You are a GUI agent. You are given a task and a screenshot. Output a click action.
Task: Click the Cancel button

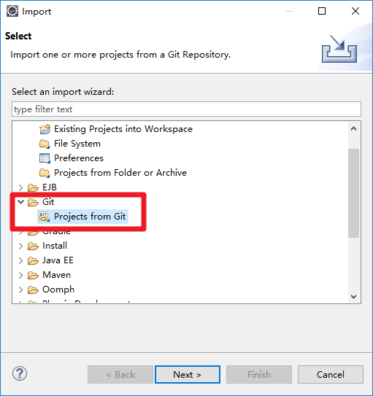(331, 375)
